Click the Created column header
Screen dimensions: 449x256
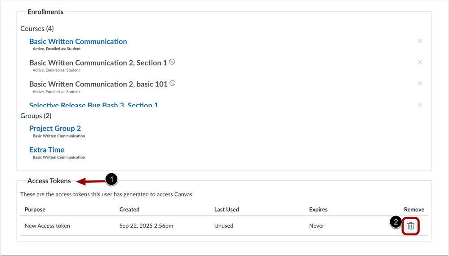(129, 209)
